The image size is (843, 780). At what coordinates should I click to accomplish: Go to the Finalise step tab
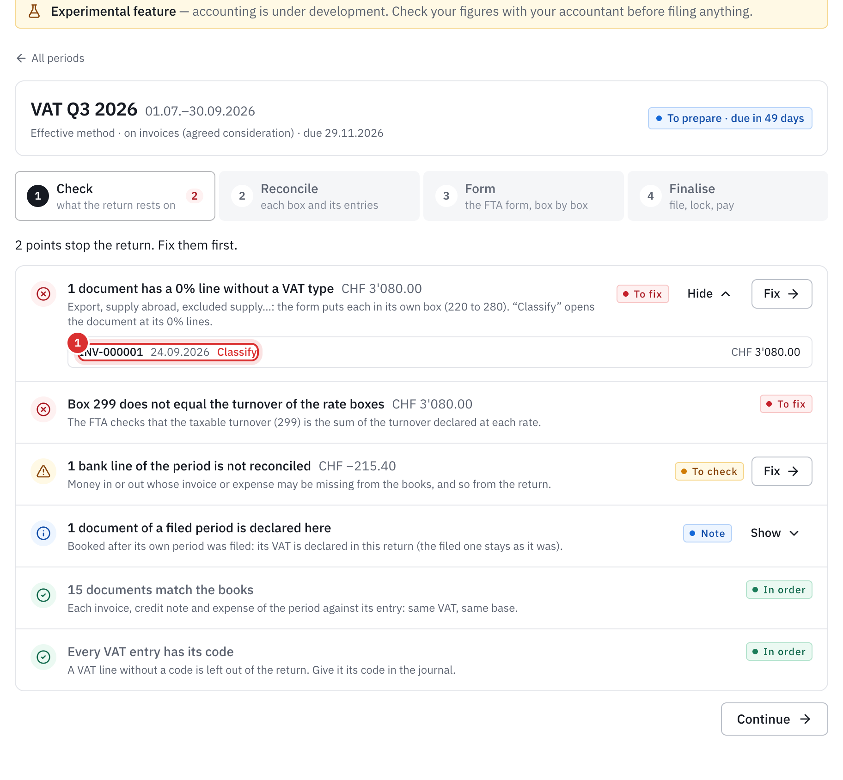click(728, 196)
